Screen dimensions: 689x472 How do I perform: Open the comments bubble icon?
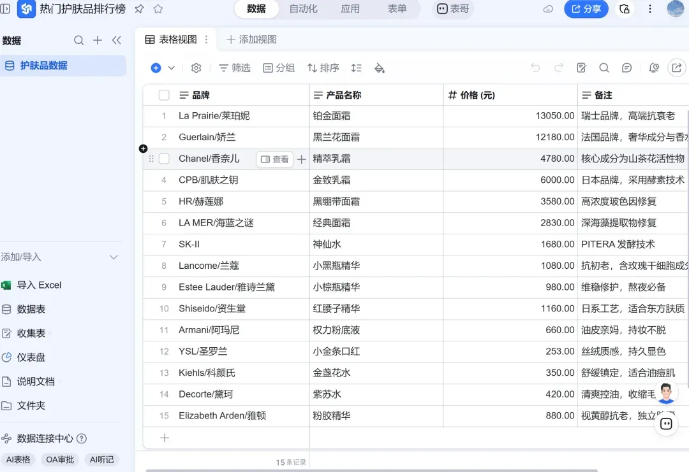pyautogui.click(x=627, y=68)
